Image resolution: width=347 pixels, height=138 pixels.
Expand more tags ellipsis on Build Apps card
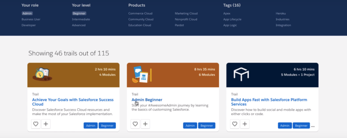pyautogui.click(x=313, y=127)
